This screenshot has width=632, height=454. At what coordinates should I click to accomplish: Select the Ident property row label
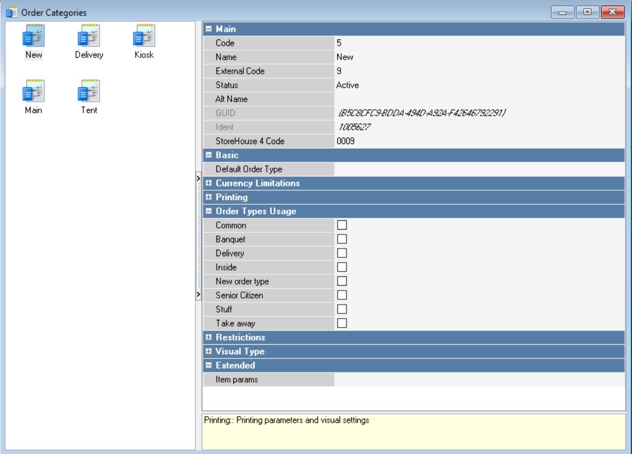pyautogui.click(x=225, y=127)
